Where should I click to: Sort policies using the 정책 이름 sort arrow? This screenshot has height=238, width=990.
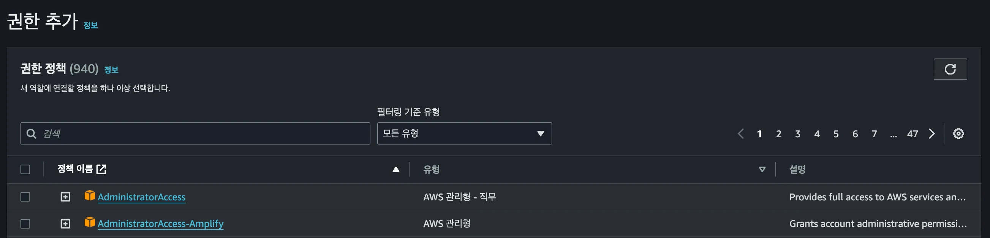(x=396, y=170)
